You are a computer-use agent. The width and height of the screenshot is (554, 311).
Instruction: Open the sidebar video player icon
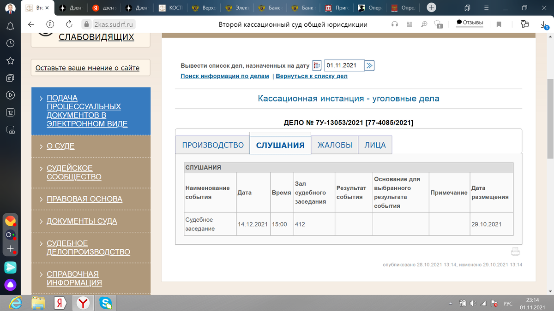pyautogui.click(x=10, y=95)
